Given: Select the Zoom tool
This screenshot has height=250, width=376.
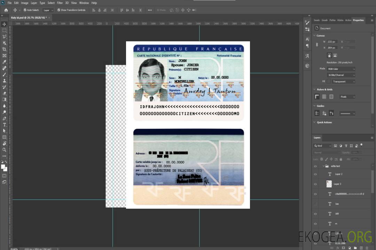Looking at the screenshot, I should click(5, 150).
